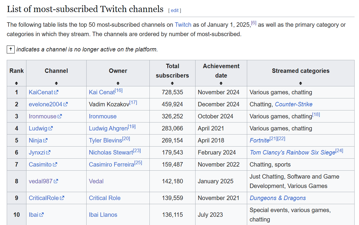
Task: Sort table by Channel column arrows
Action: tap(56, 83)
